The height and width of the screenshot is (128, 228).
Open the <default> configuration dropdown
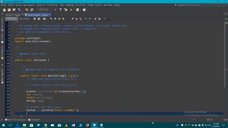(47, 10)
